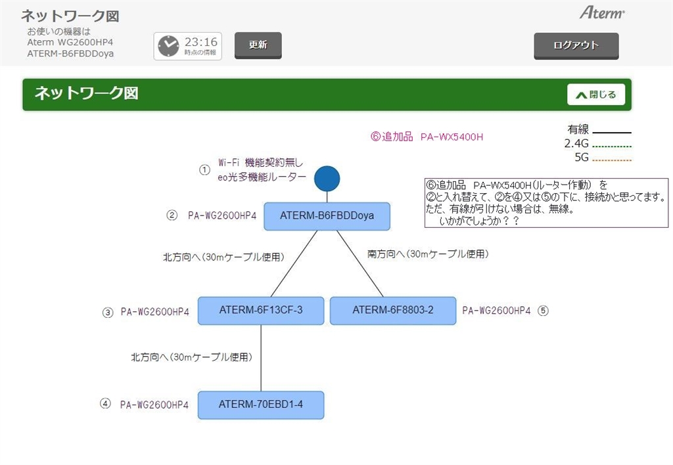The image size is (673, 465).
Task: Click the ATERM-B6FBDDoya text in header
Action: coord(70,54)
